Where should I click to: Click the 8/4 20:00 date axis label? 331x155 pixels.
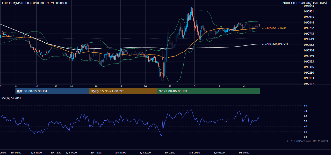pyautogui.click(x=145, y=153)
